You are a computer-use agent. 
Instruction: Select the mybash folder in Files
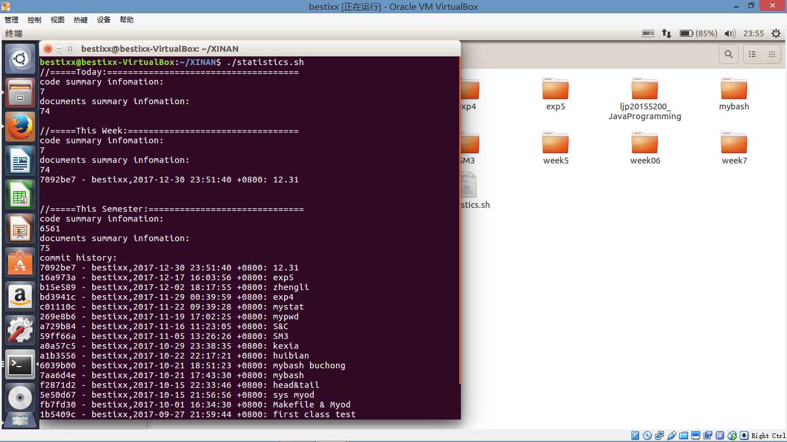tap(734, 94)
